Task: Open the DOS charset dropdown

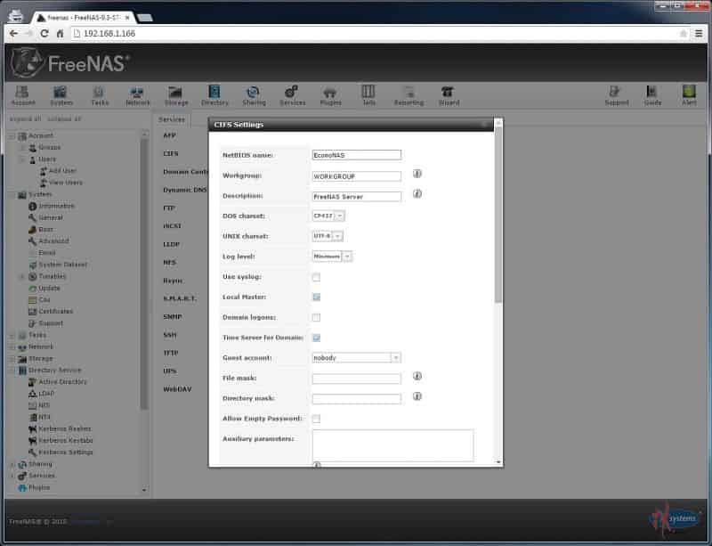Action: pyautogui.click(x=328, y=216)
